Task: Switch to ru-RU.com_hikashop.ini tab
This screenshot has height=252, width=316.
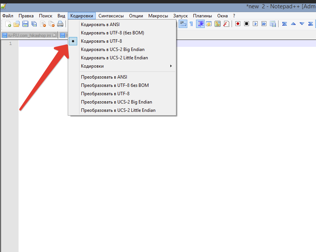Action: tap(30, 36)
